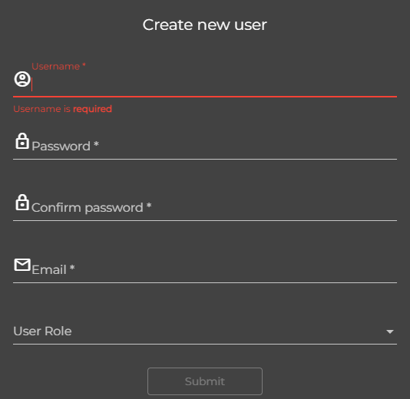410x399 pixels.
Task: Focus the Password input field
Action: 213,147
